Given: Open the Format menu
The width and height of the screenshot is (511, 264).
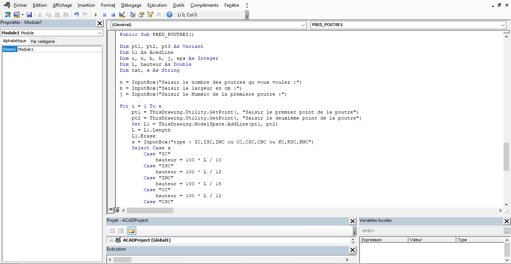Looking at the screenshot, I should pyautogui.click(x=108, y=5).
